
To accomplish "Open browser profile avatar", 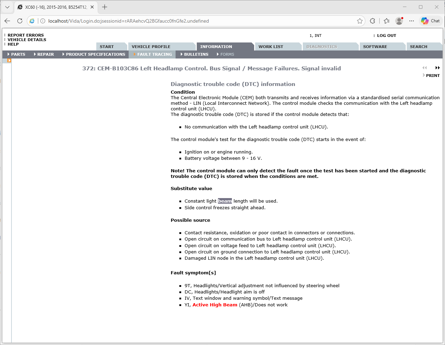I will (399, 21).
